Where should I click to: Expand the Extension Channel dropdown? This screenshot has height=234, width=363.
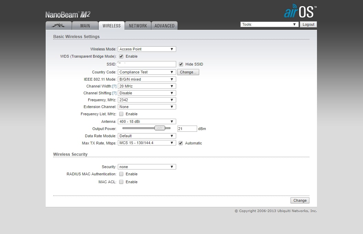[147, 107]
